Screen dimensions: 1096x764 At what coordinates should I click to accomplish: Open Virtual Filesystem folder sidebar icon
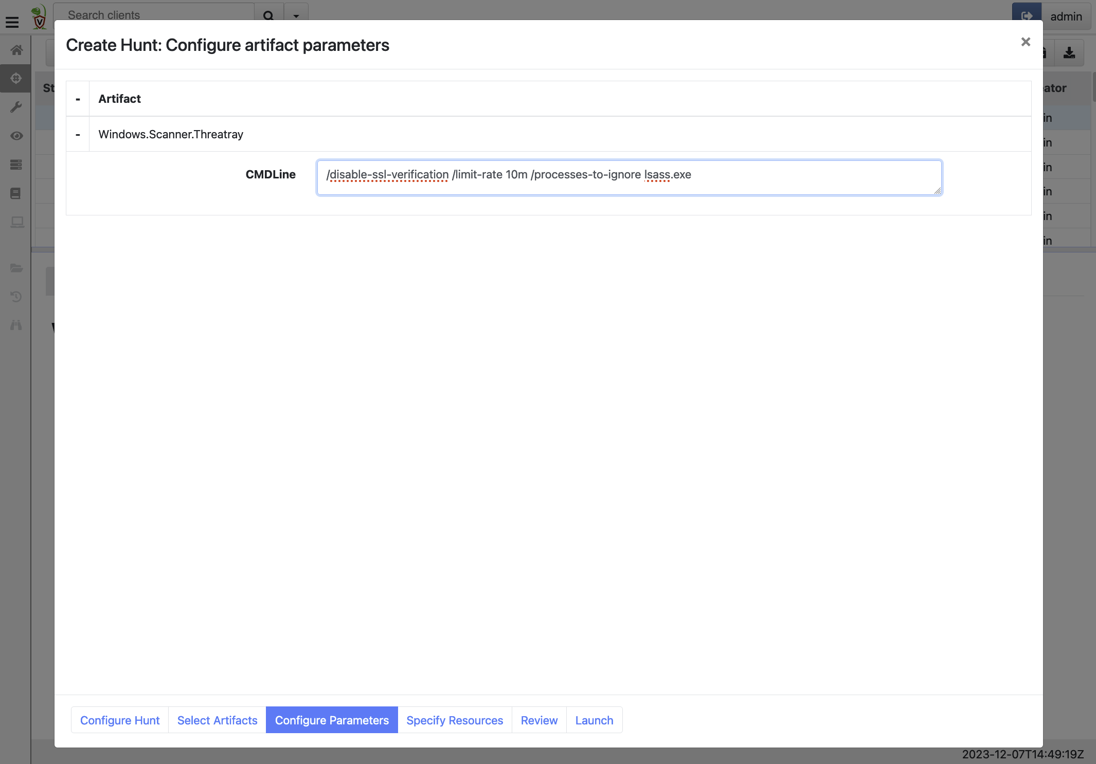coord(16,268)
